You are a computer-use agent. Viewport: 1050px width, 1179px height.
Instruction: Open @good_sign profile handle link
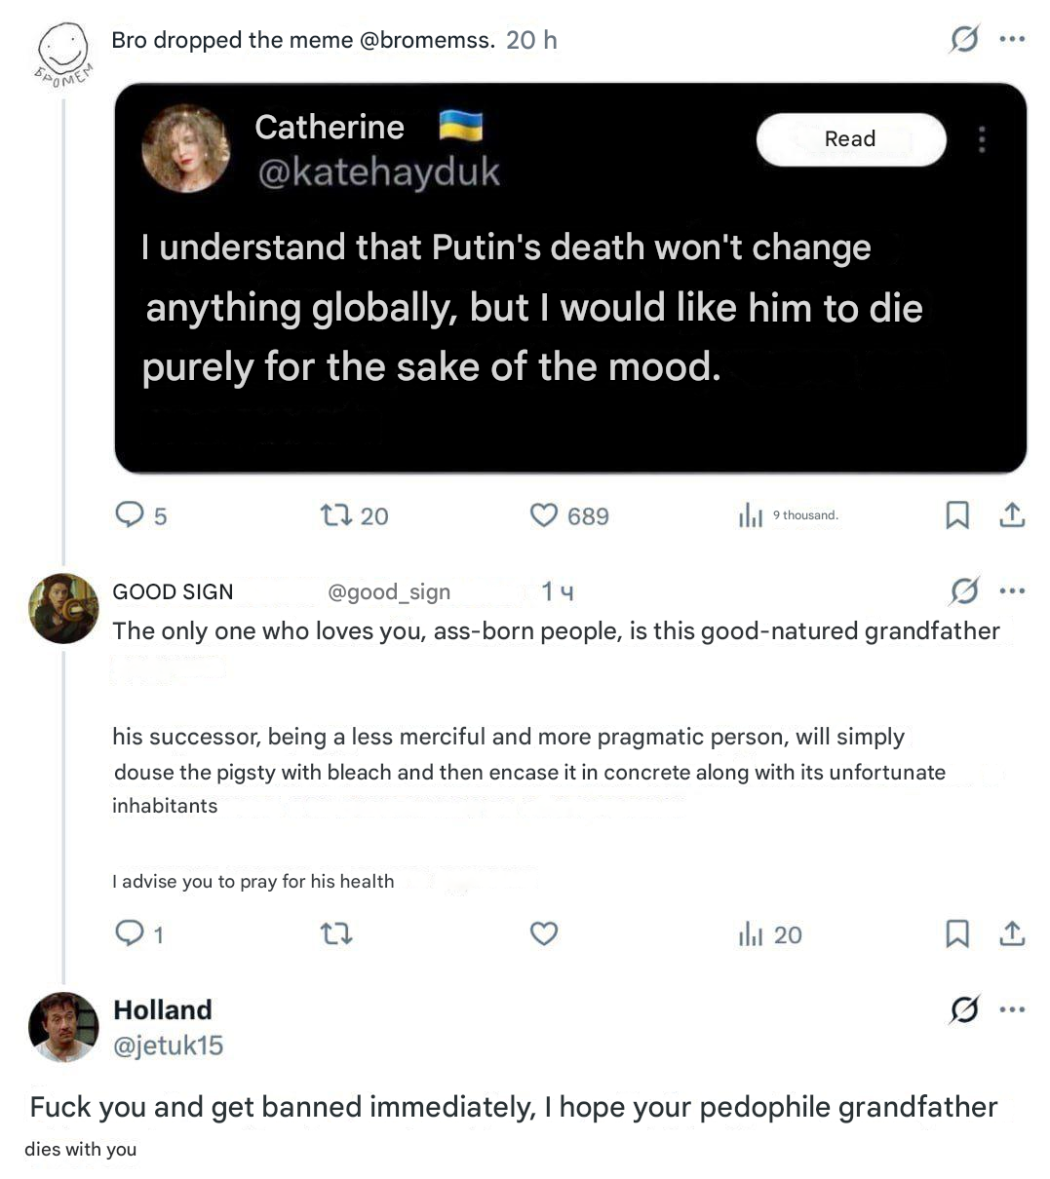pyautogui.click(x=389, y=591)
